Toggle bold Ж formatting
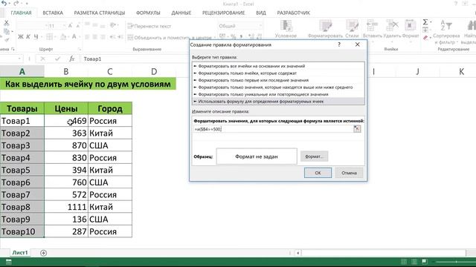 point(21,36)
